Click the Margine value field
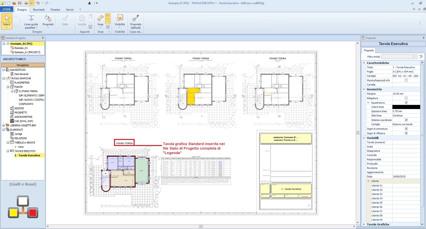The width and height of the screenshot is (426, 229). click(x=406, y=94)
